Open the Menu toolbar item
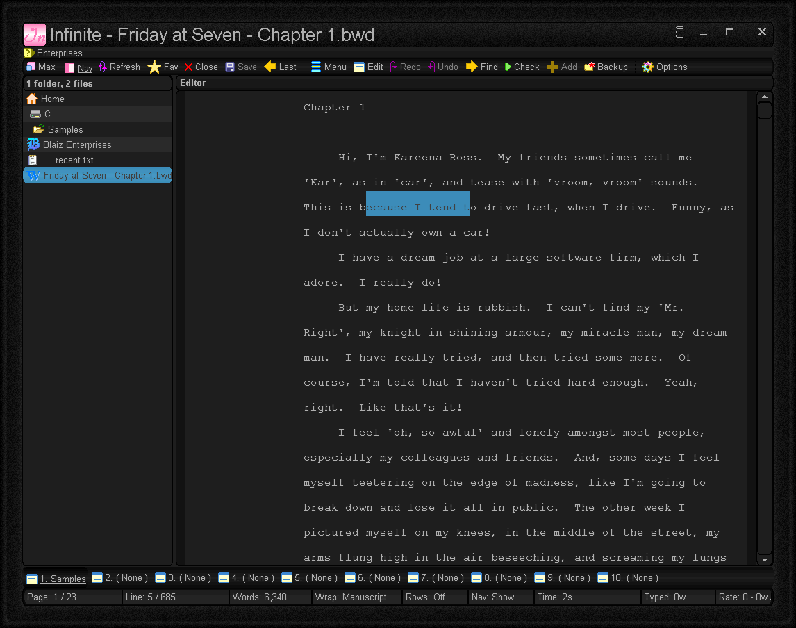The height and width of the screenshot is (628, 796). (x=329, y=67)
